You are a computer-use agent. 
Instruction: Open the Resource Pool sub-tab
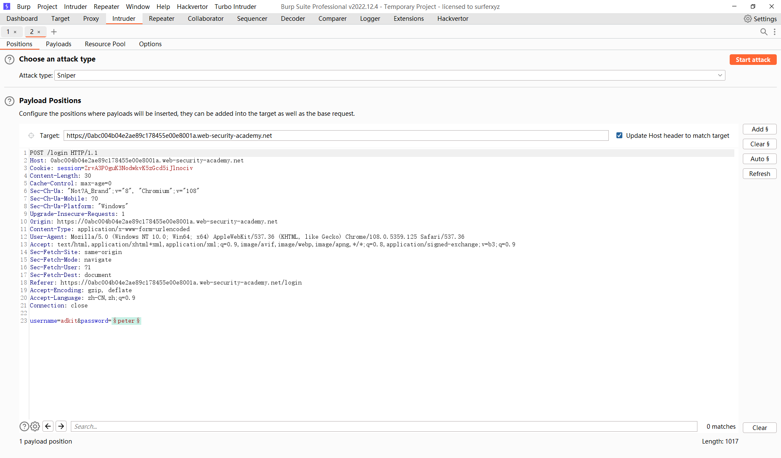pyautogui.click(x=105, y=44)
